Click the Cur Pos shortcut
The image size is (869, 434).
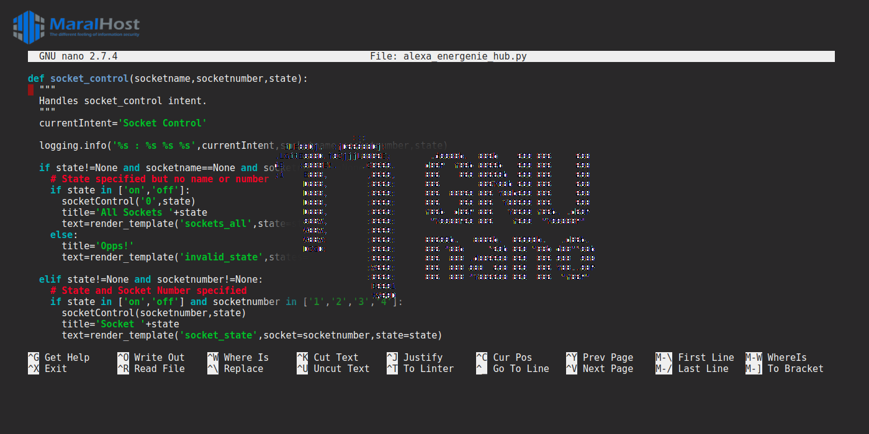click(x=504, y=358)
